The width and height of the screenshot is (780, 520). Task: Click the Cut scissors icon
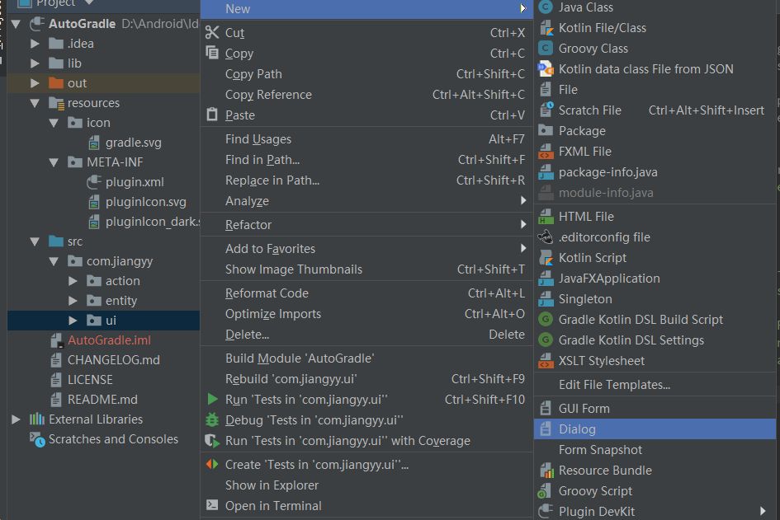(212, 32)
